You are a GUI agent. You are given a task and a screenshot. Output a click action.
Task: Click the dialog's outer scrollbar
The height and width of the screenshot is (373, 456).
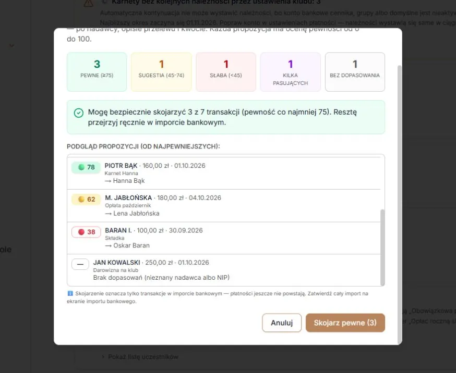click(x=400, y=205)
